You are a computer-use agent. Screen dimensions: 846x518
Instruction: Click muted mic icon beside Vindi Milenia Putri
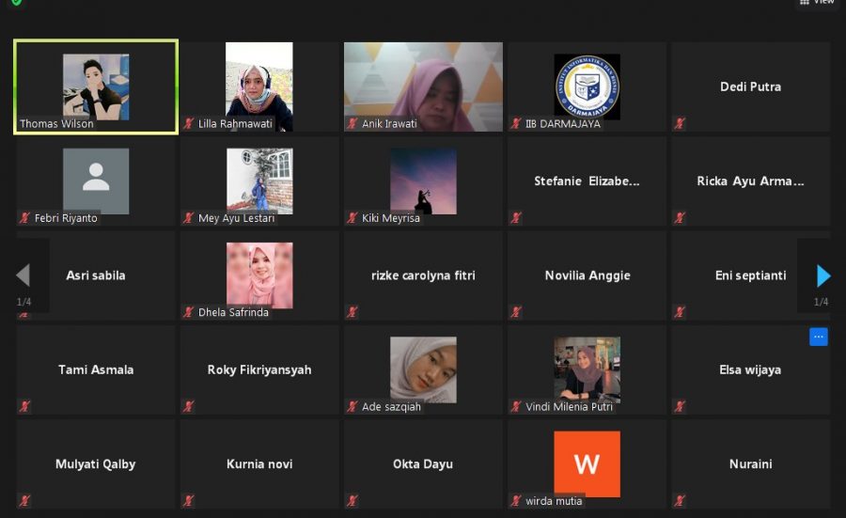(x=516, y=406)
